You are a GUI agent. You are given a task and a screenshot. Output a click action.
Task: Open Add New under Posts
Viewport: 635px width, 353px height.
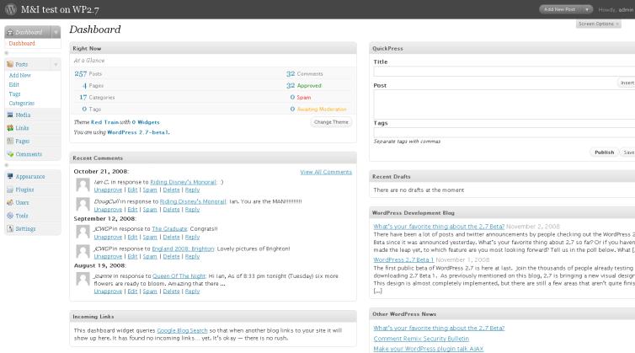point(19,76)
